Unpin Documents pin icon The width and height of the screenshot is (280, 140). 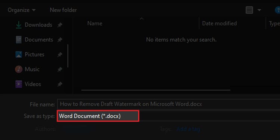(60, 40)
